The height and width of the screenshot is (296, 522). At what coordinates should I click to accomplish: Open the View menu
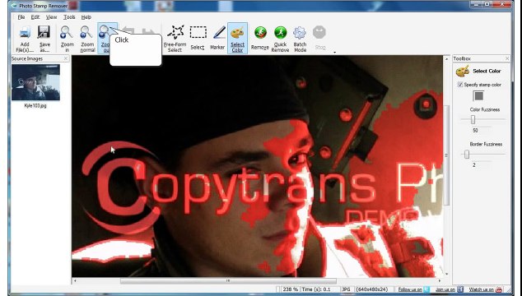(51, 17)
